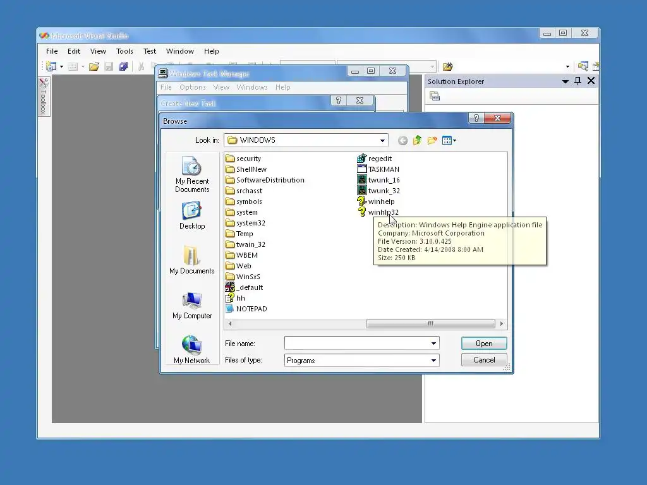Viewport: 647px width, 485px height.
Task: Open Visual Studio Help menu
Action: 211,51
